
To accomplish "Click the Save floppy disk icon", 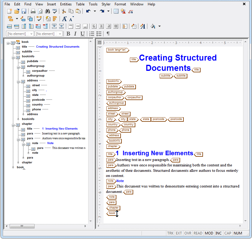I will (24, 11).
